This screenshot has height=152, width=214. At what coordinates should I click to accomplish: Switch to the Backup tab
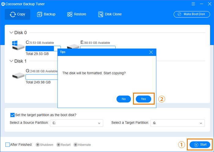coord(46,14)
